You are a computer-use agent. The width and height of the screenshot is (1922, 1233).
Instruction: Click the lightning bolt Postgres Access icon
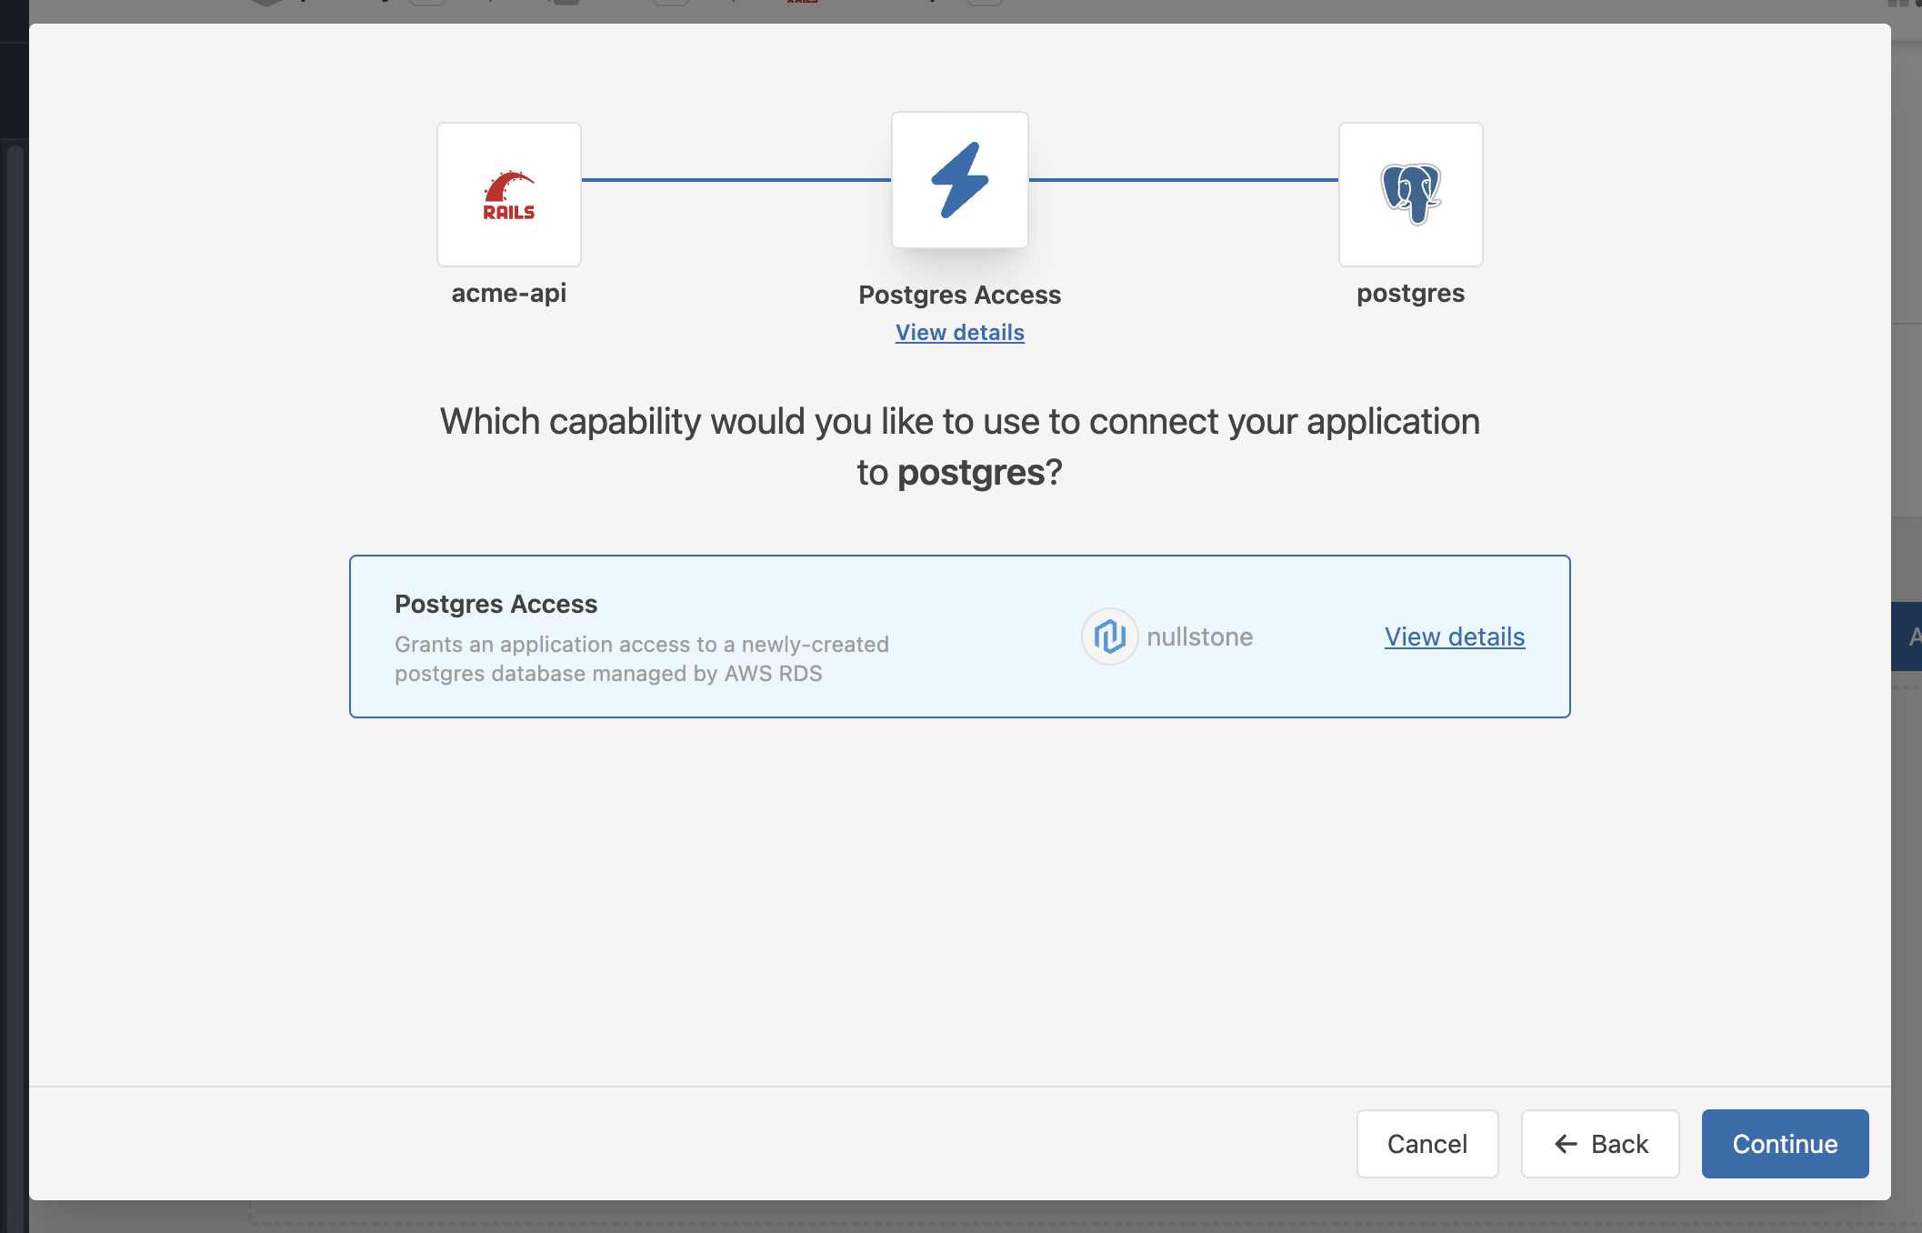(x=960, y=178)
